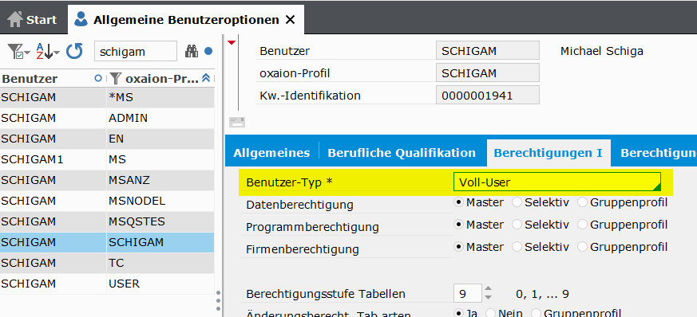
Task: Select the row with profile ADMIN
Action: (107, 119)
